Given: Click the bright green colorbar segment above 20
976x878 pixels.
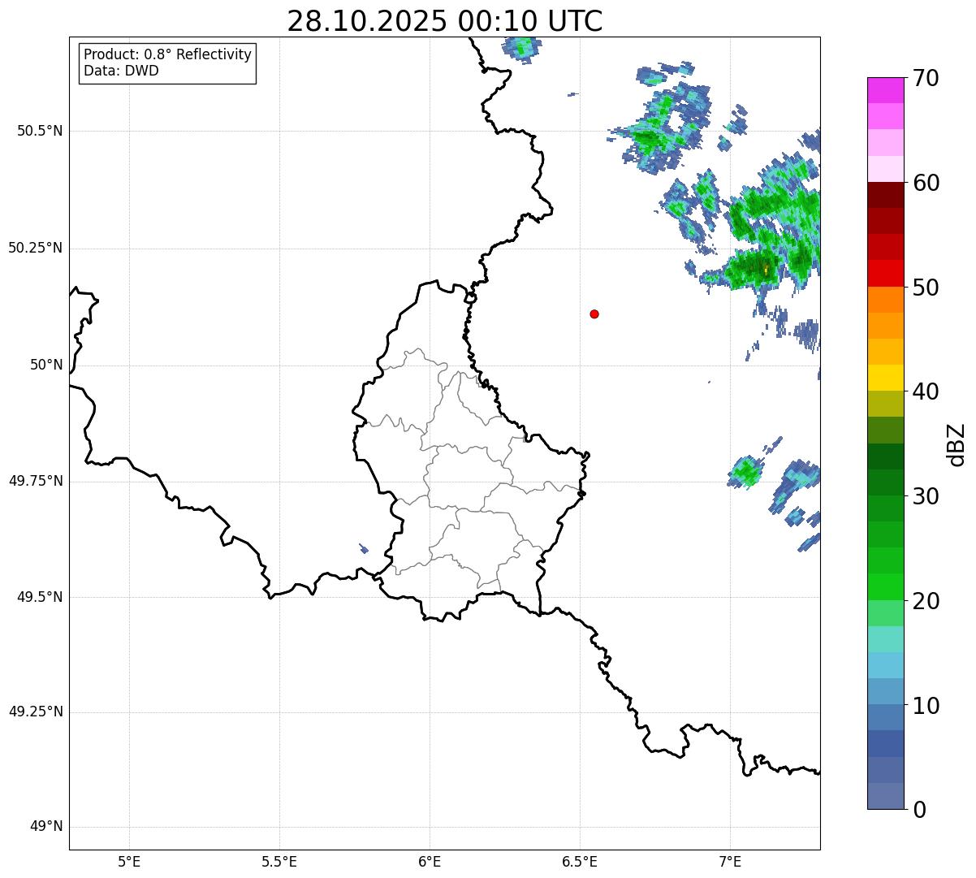Looking at the screenshot, I should point(886,587).
